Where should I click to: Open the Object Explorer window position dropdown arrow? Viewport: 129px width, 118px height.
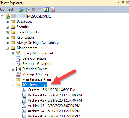(118, 3)
